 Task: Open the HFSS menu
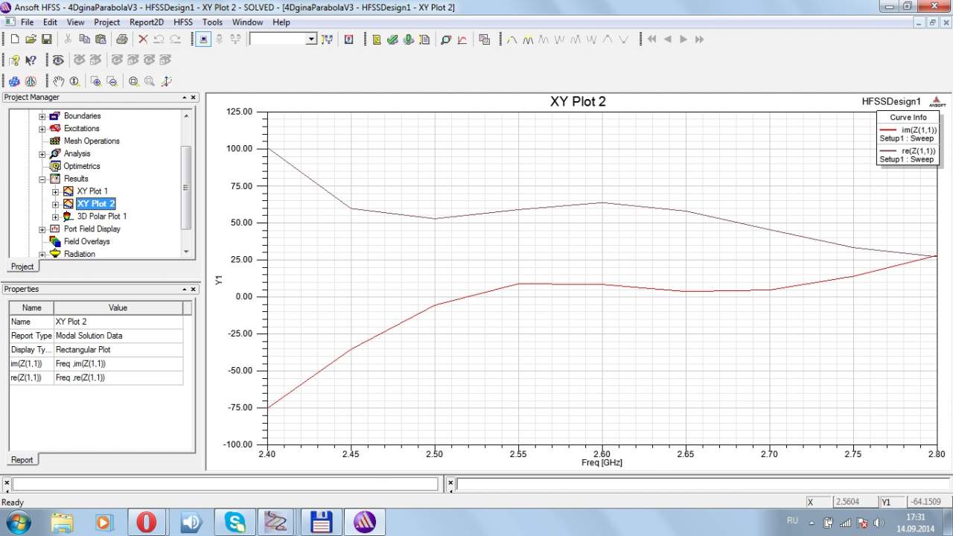point(183,22)
